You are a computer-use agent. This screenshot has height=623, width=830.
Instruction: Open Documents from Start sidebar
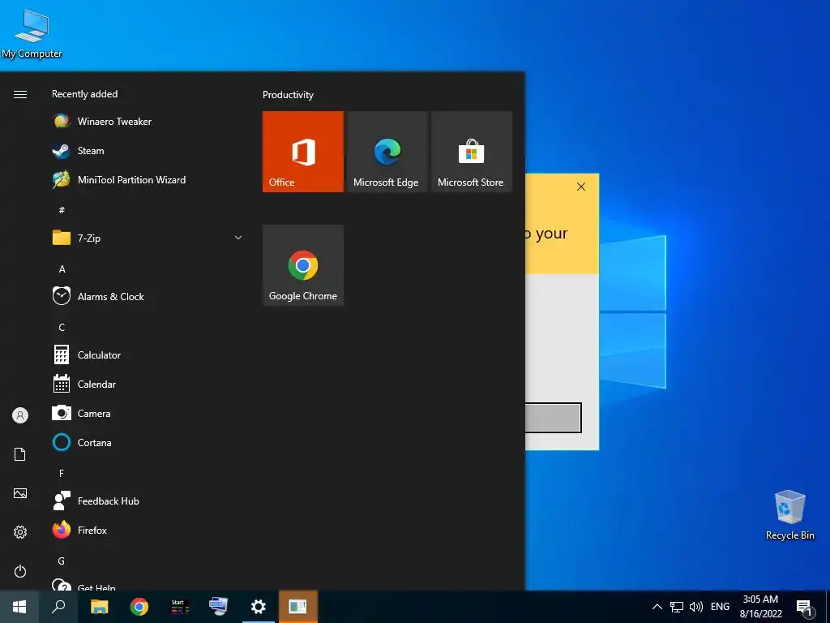click(x=20, y=454)
